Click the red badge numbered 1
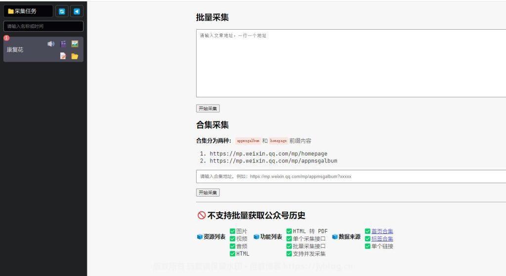Image resolution: width=506 pixels, height=276 pixels. (x=6, y=38)
